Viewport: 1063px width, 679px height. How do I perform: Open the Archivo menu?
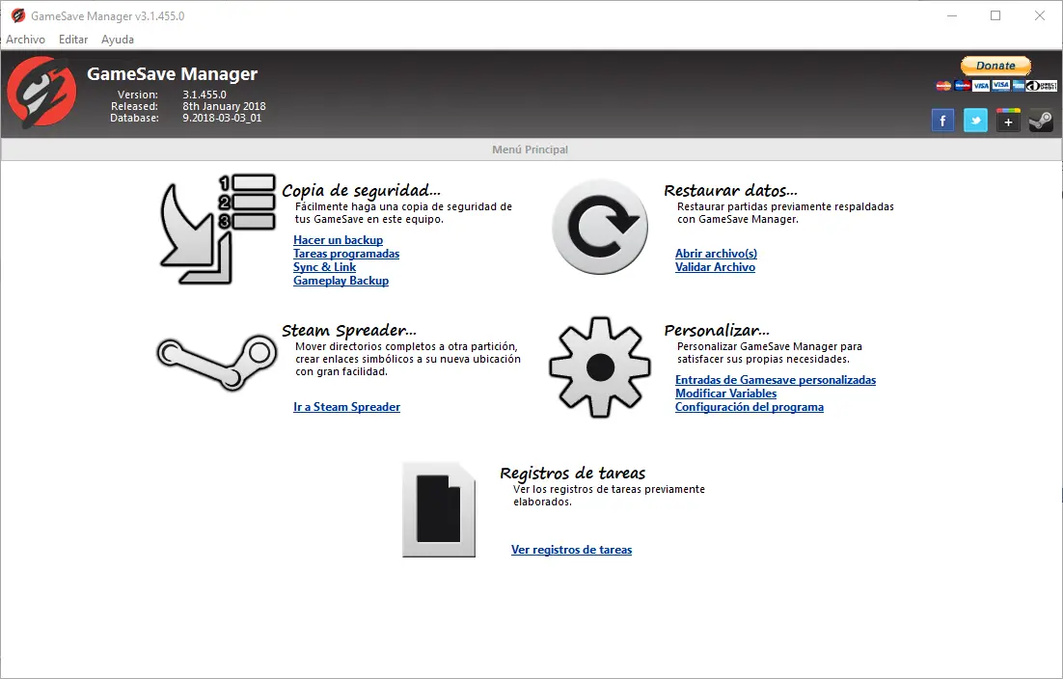click(x=26, y=40)
